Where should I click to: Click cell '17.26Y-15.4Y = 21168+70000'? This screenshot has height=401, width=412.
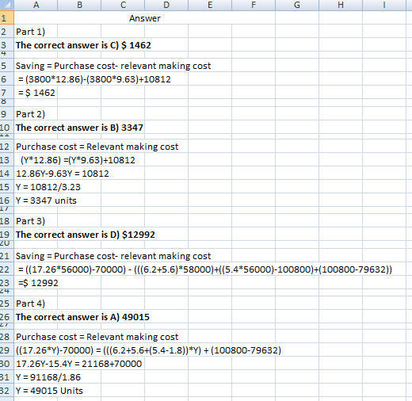78,364
